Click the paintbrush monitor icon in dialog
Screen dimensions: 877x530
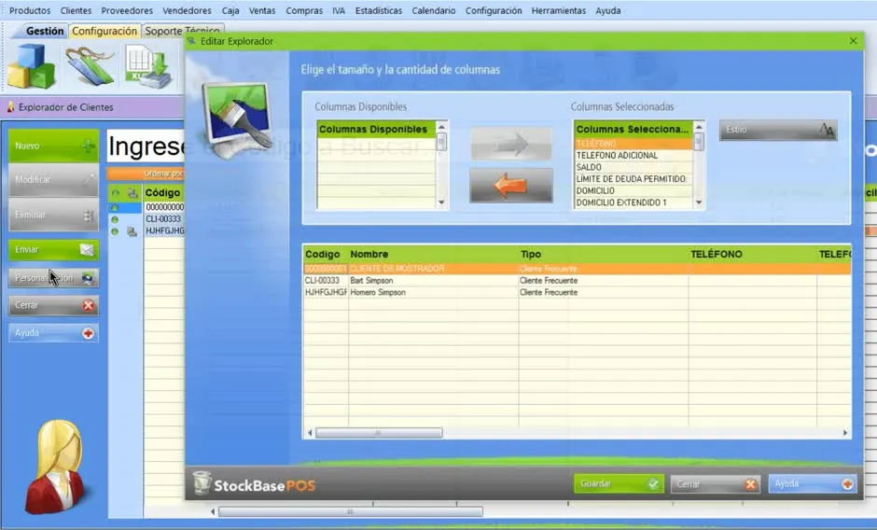pos(238,119)
